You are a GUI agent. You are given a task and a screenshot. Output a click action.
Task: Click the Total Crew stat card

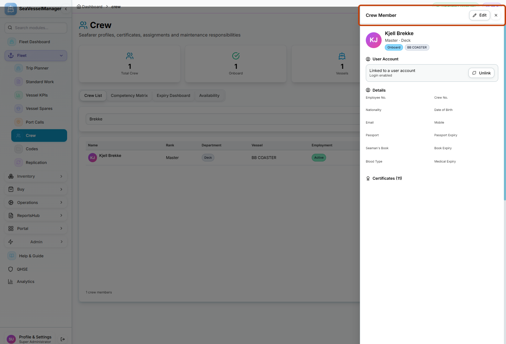130,64
